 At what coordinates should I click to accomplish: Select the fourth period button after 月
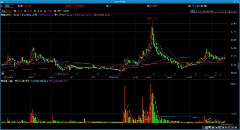tap(204, 11)
